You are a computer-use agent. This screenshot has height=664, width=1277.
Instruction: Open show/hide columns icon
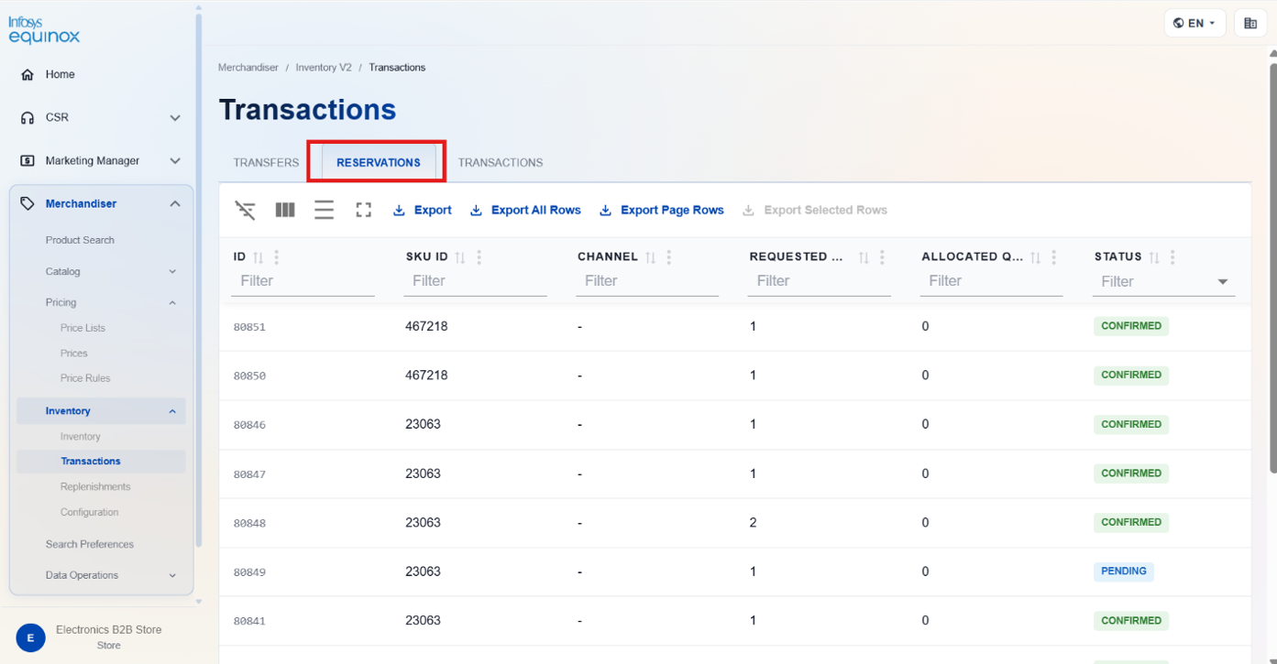coord(285,211)
